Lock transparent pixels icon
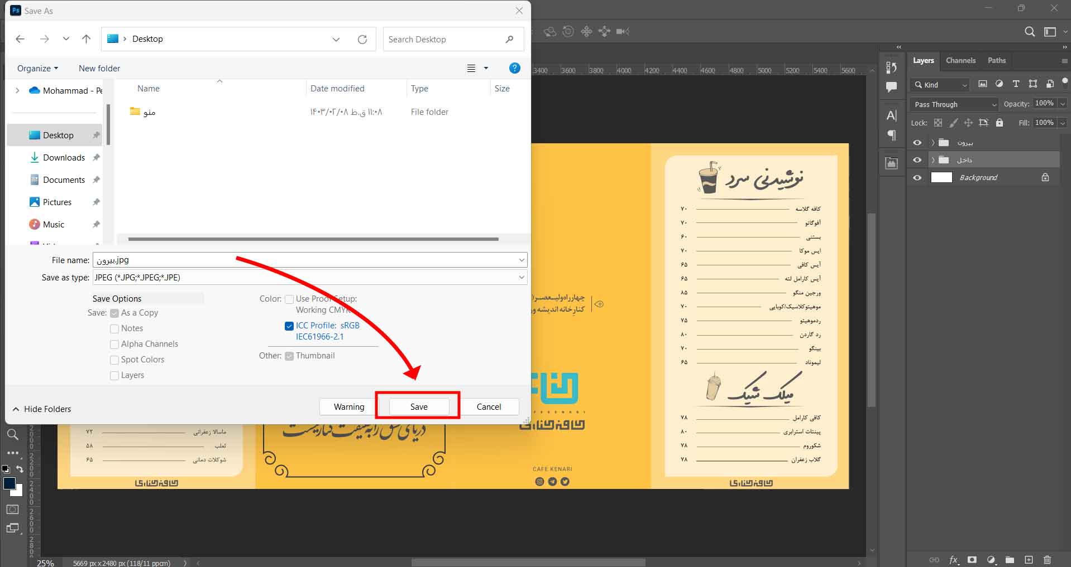Image resolution: width=1071 pixels, height=567 pixels. 938,123
